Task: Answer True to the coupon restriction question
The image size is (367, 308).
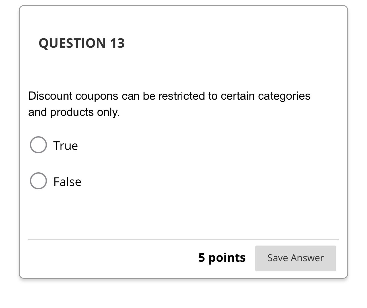Action: point(38,145)
